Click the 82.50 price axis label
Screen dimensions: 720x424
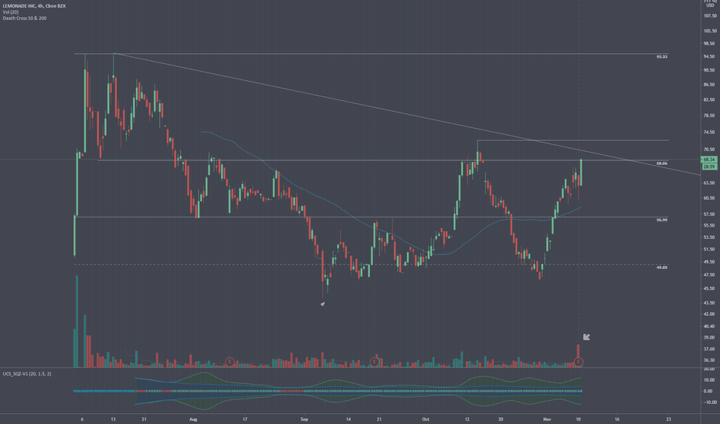click(709, 99)
